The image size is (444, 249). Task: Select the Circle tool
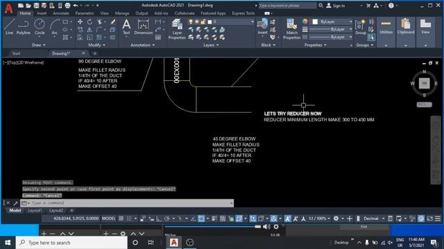40,27
